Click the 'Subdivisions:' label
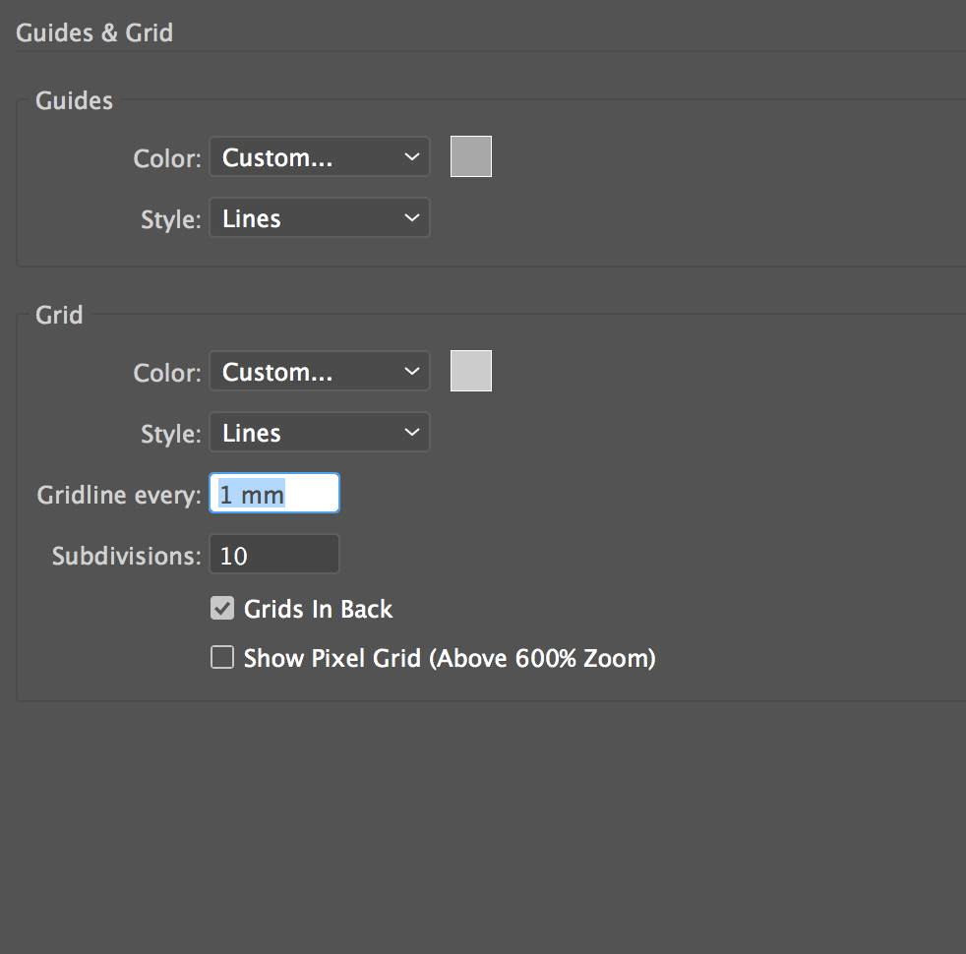The image size is (966, 954). [x=126, y=556]
